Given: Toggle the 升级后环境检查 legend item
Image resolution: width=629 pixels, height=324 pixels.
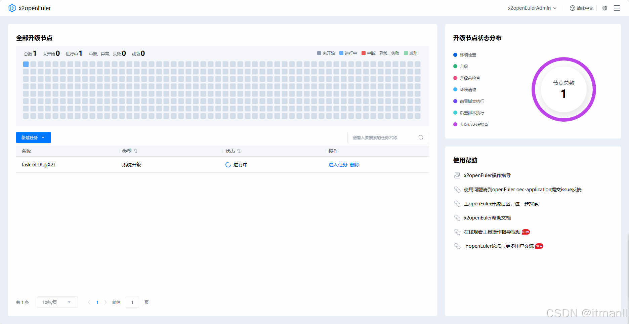Looking at the screenshot, I should point(471,124).
